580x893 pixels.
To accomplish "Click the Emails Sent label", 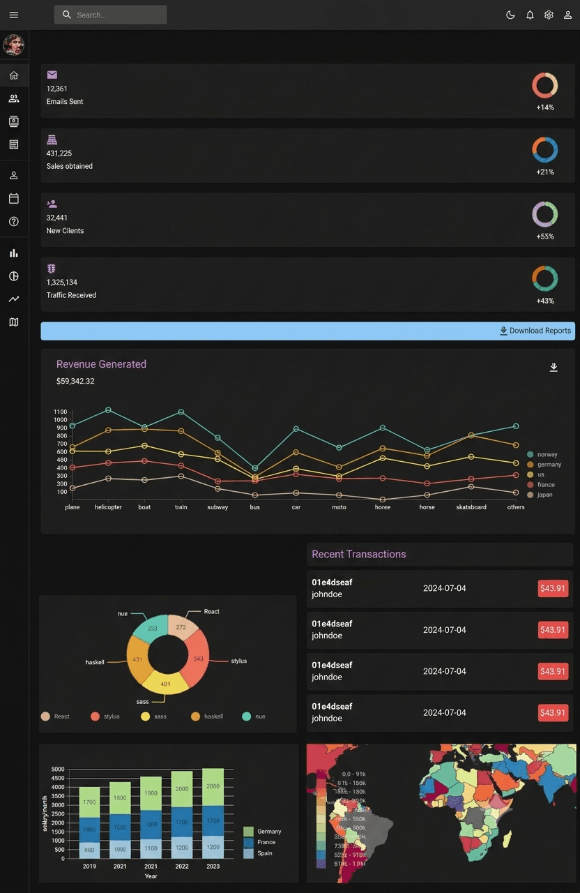I will (x=65, y=102).
